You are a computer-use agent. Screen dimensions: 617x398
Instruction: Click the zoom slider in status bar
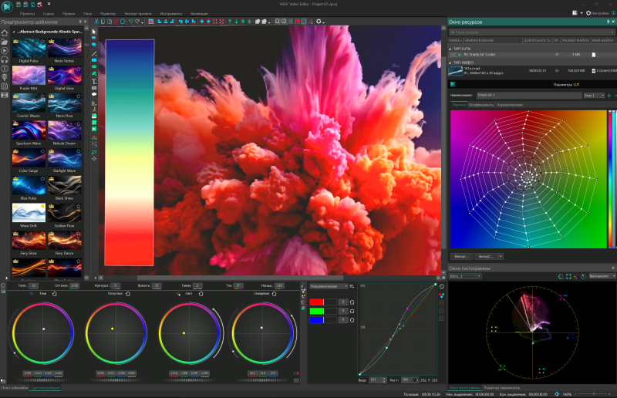(594, 394)
